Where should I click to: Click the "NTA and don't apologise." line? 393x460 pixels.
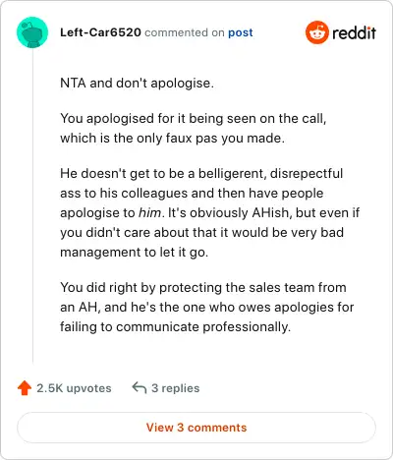click(137, 83)
